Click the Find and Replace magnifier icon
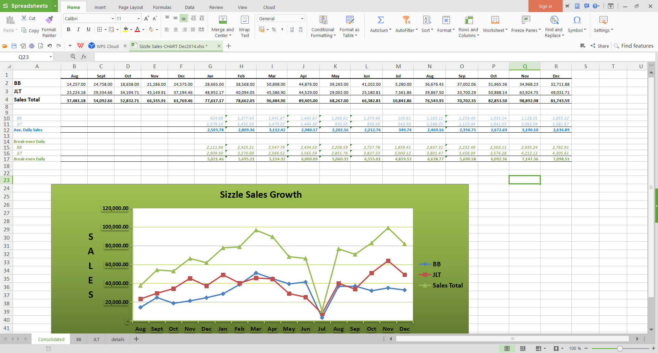The width and height of the screenshot is (658, 353). click(554, 20)
